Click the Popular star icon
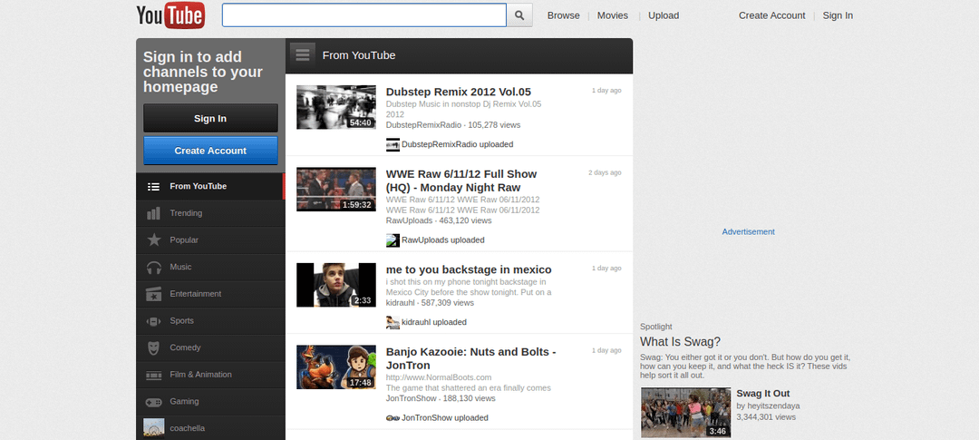This screenshot has width=979, height=440. tap(154, 240)
